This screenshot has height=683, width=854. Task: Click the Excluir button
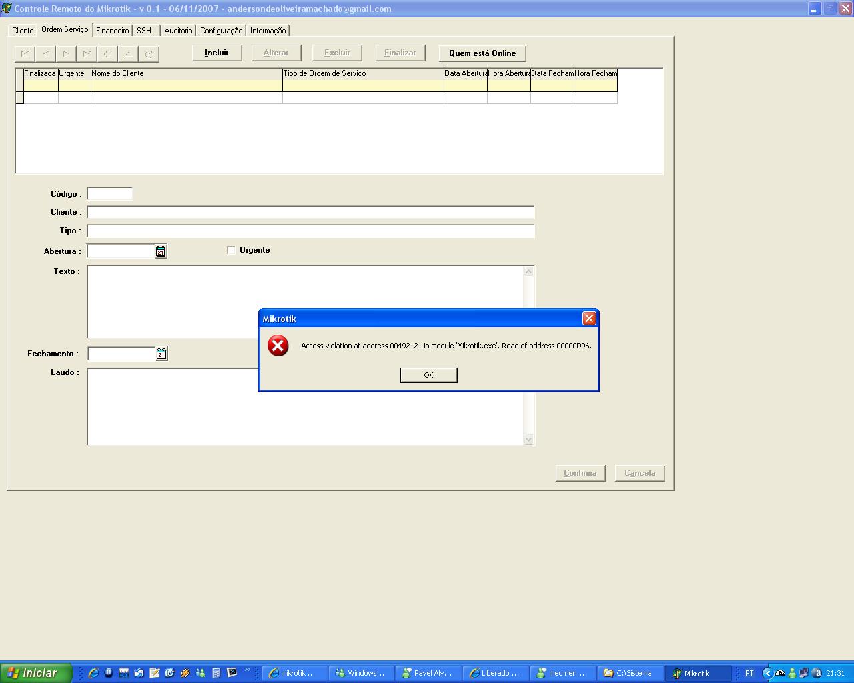coord(337,53)
